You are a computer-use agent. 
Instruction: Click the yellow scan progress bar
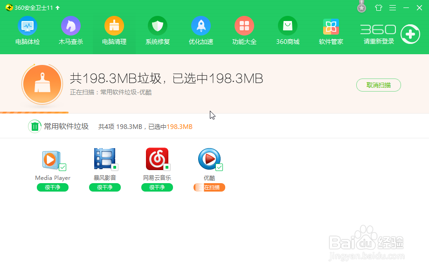coord(35,112)
